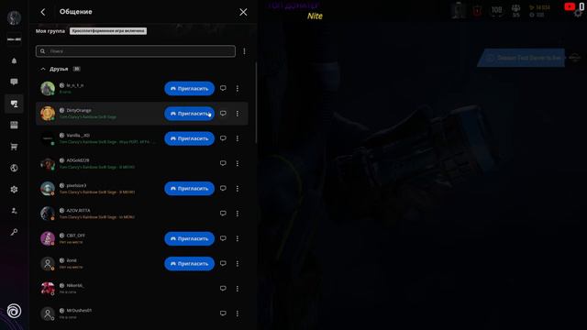
Task: Select the ADGold228 friend name
Action: tap(78, 160)
